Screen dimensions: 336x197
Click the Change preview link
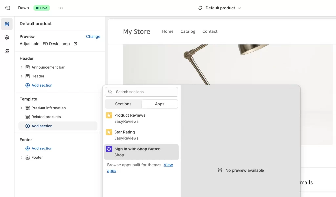tap(93, 37)
